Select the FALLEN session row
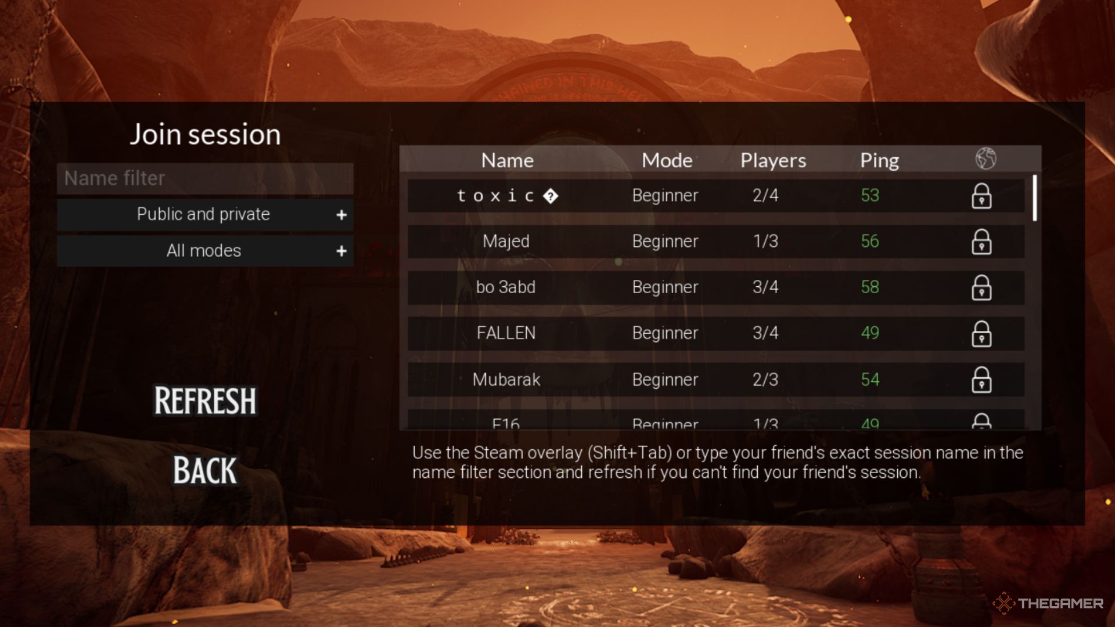 point(716,333)
